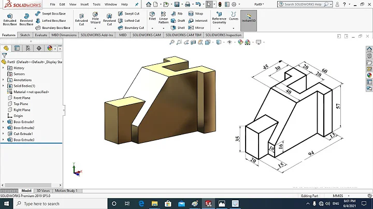Click the Rib tool
Image resolution: width=373 pixels, height=209 pixels.
pyautogui.click(x=177, y=13)
